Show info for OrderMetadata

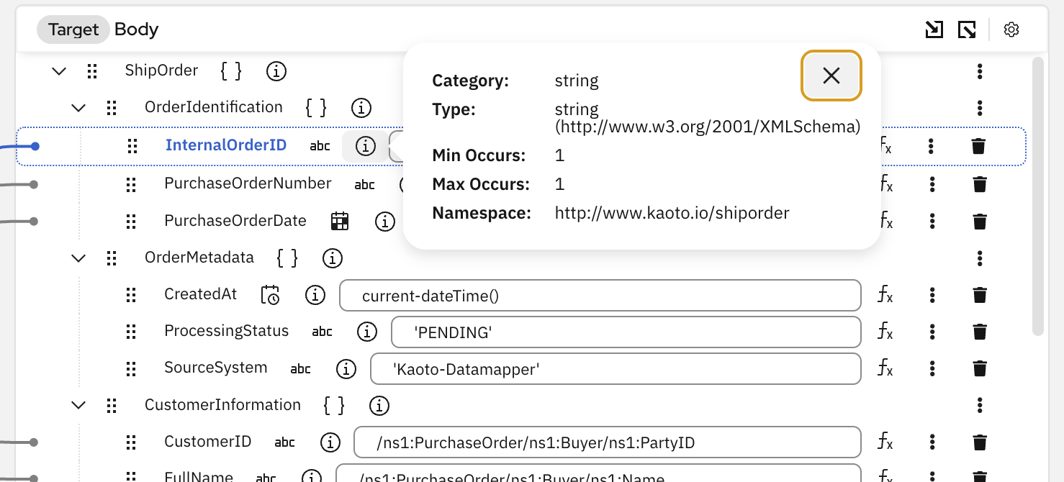point(332,258)
